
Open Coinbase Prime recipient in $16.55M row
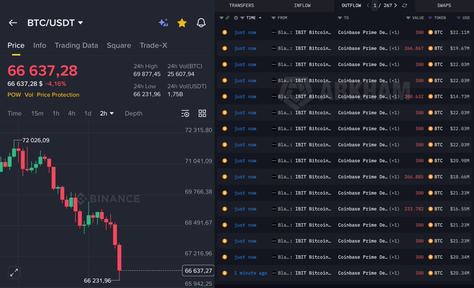pyautogui.click(x=363, y=209)
